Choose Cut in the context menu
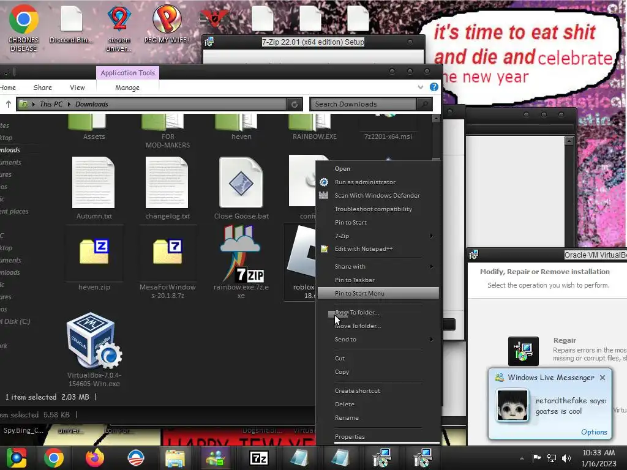The height and width of the screenshot is (470, 627). (378, 358)
